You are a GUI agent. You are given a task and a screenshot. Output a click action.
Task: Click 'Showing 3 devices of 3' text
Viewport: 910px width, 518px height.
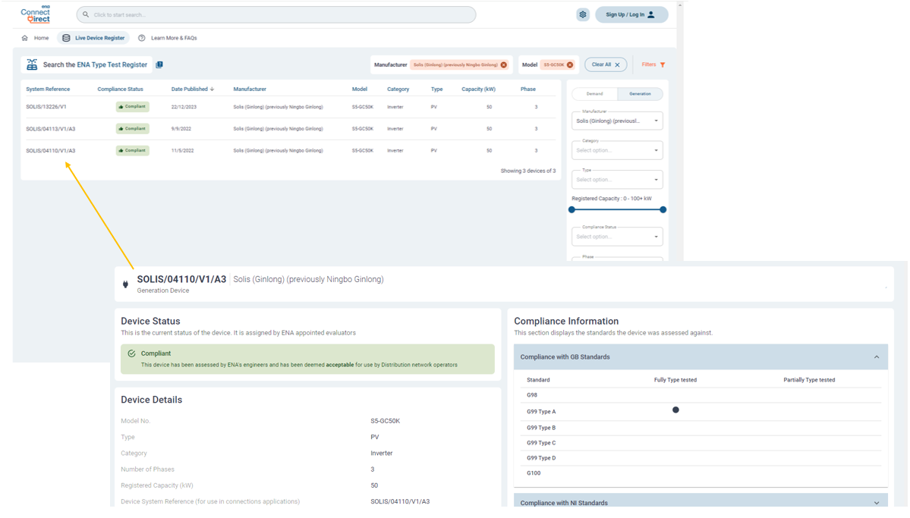pos(528,171)
